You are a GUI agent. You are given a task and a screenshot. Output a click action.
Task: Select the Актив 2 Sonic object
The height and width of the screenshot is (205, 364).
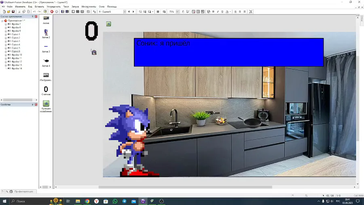pyautogui.click(x=46, y=34)
